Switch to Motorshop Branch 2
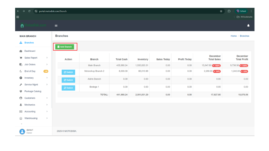The height and width of the screenshot is (151, 269). [68, 72]
